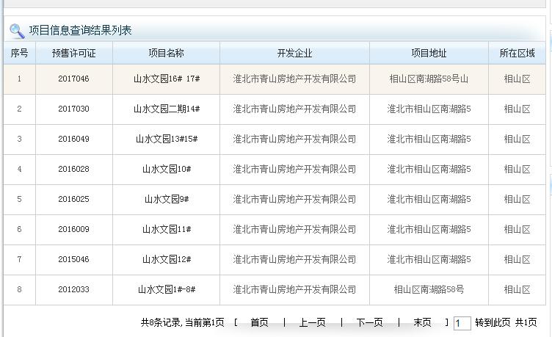Image resolution: width=552 pixels, height=337 pixels.
Task: Click 相山区 in the 2012033 row
Action: pos(517,289)
